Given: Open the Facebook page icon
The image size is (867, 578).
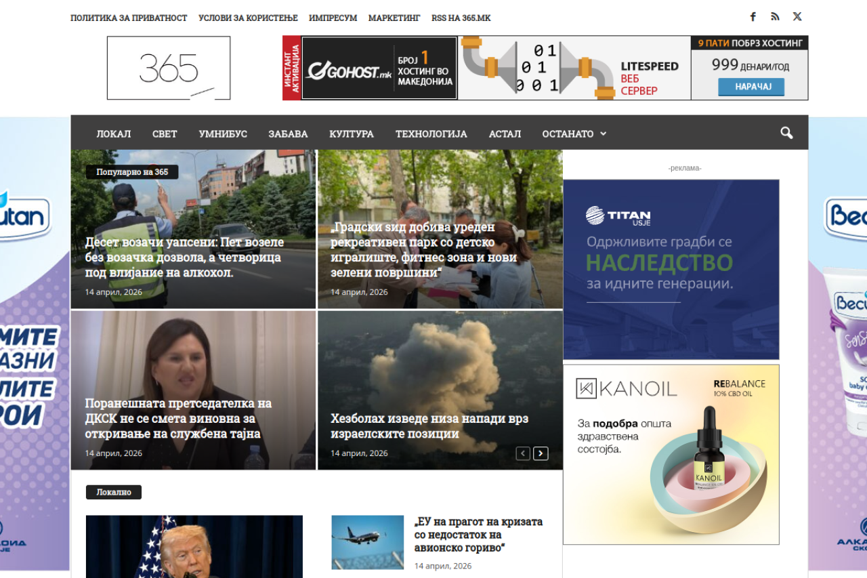Looking at the screenshot, I should pos(753,17).
